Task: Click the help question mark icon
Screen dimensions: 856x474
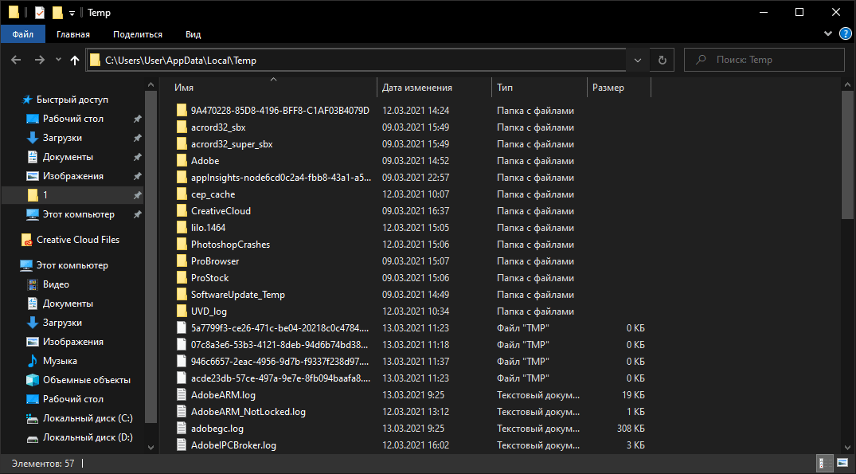Action: pos(846,34)
